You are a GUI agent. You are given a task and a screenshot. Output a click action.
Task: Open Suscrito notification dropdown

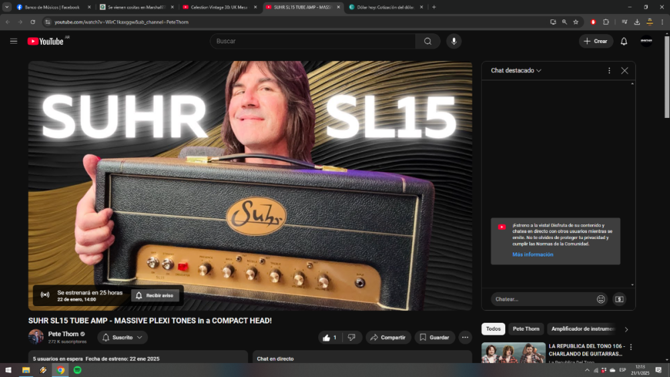click(123, 337)
